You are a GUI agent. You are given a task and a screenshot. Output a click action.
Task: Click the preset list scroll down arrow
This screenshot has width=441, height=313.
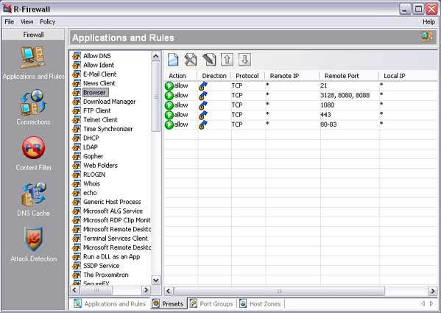click(x=156, y=280)
